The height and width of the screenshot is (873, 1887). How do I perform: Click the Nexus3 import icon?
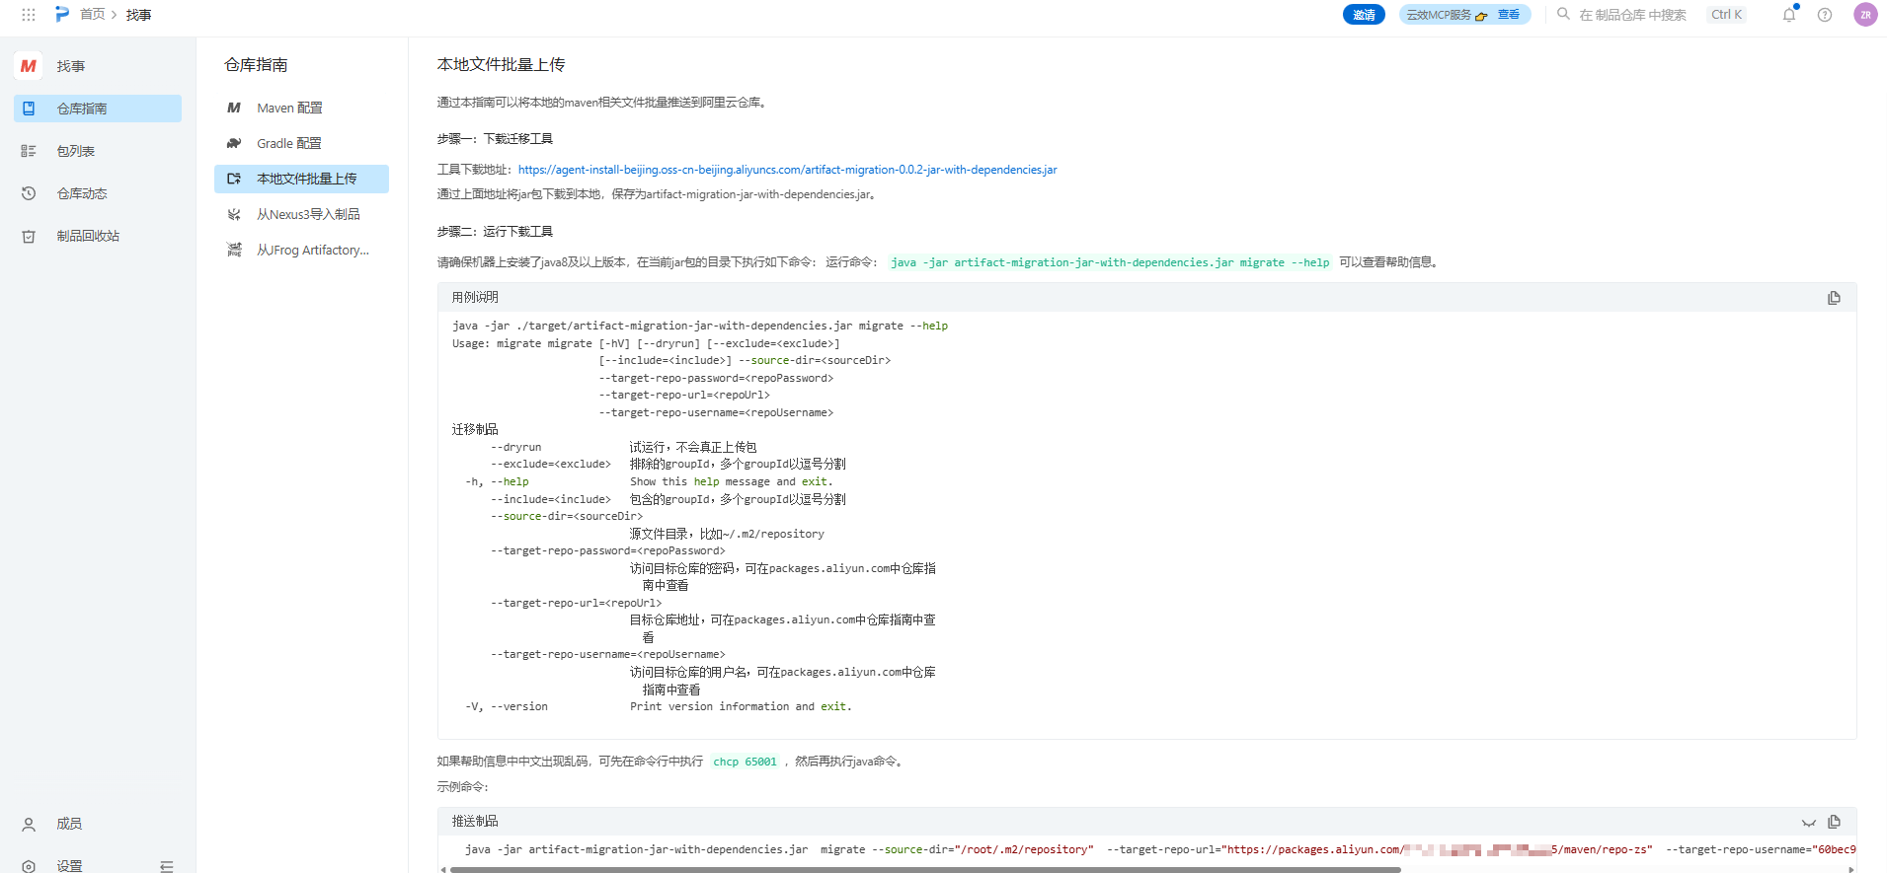[234, 214]
